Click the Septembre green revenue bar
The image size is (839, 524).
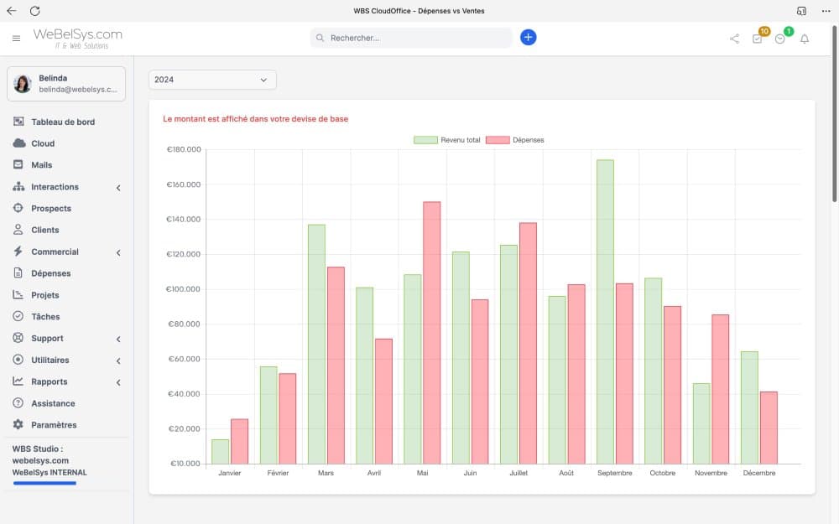[x=605, y=310]
